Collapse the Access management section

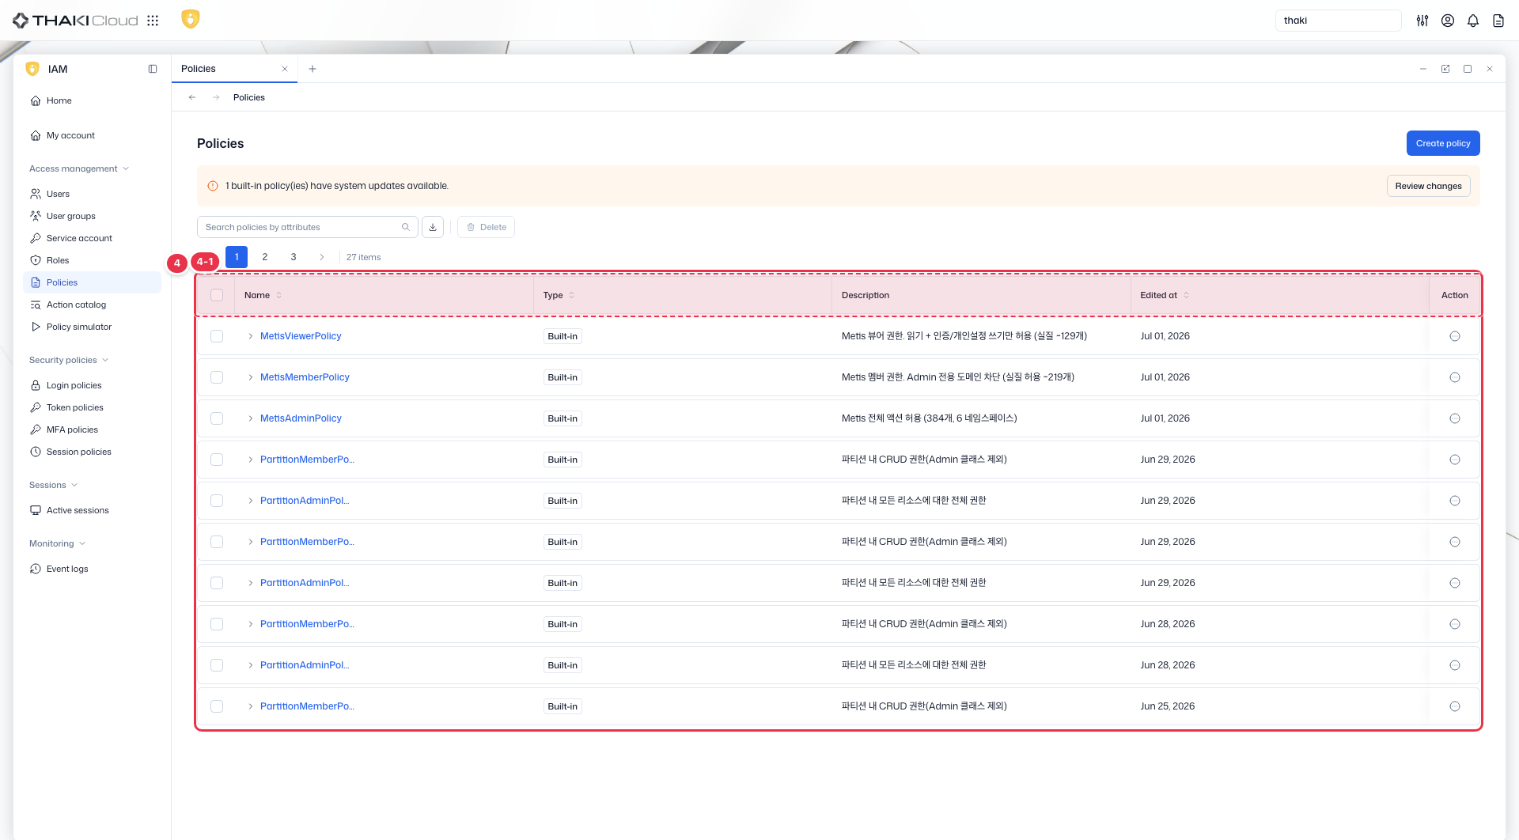click(x=79, y=168)
